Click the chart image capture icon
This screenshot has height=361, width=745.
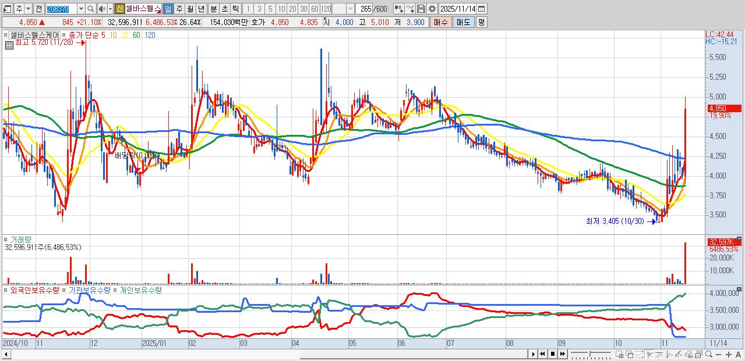699,355
